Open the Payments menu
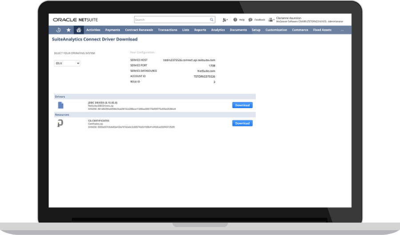 click(112, 30)
